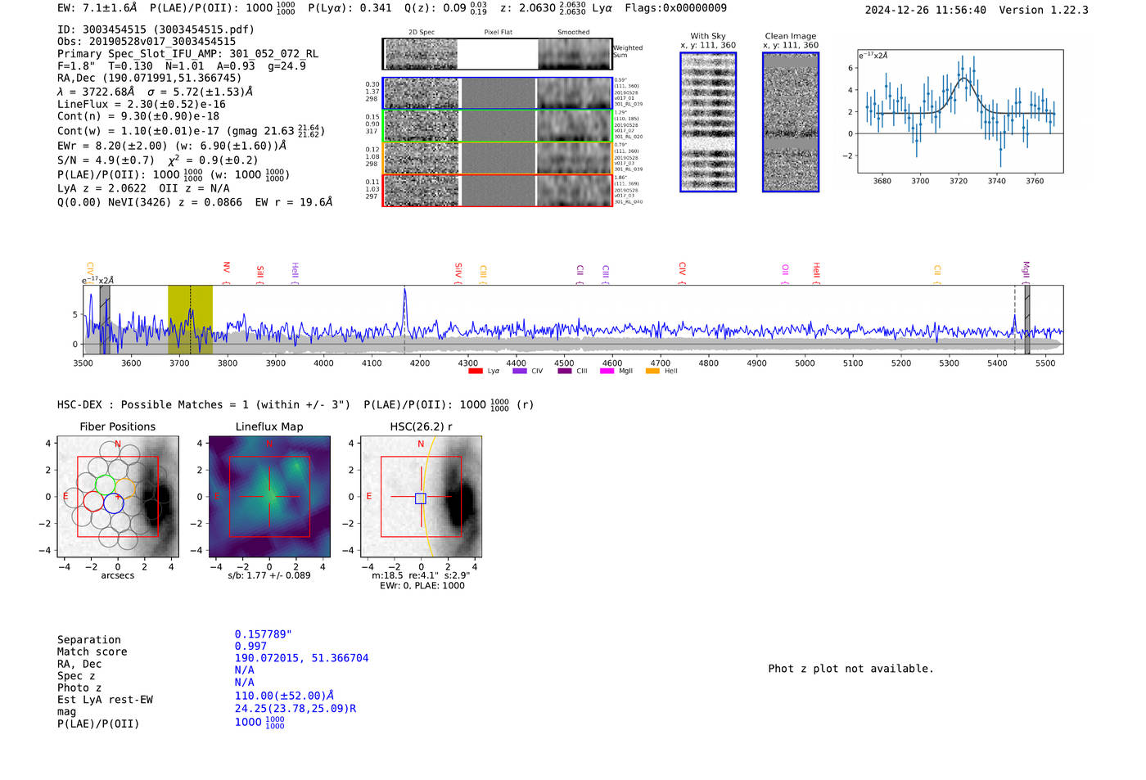Click the Gaussian fit line profile plot
This screenshot has height=780, width=1146.
[x=960, y=111]
